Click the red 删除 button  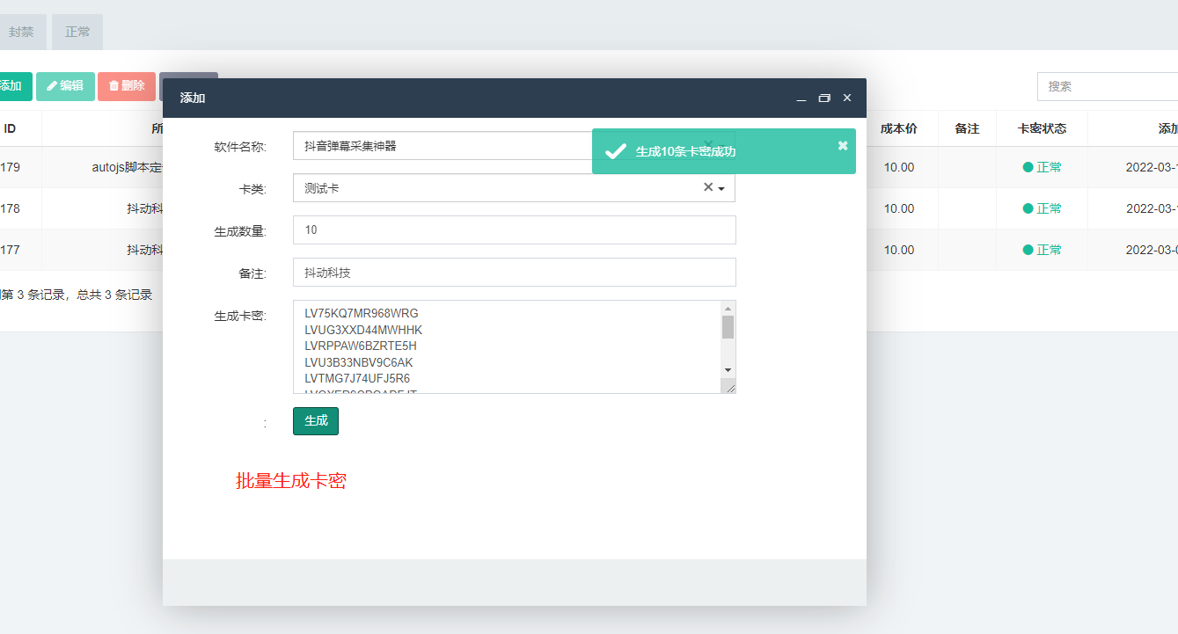click(x=127, y=86)
